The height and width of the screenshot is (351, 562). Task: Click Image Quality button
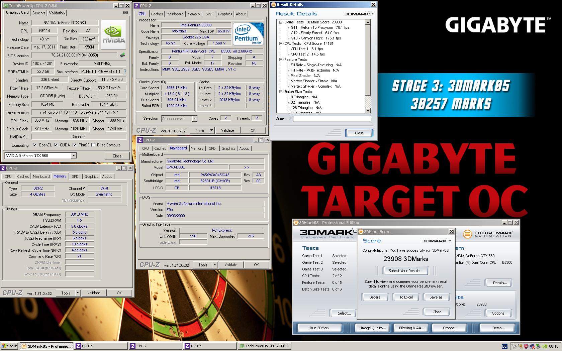373,328
